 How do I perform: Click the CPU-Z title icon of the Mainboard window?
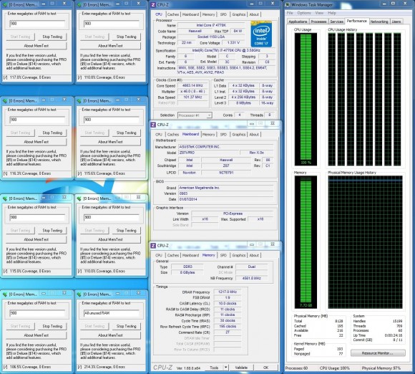click(153, 125)
